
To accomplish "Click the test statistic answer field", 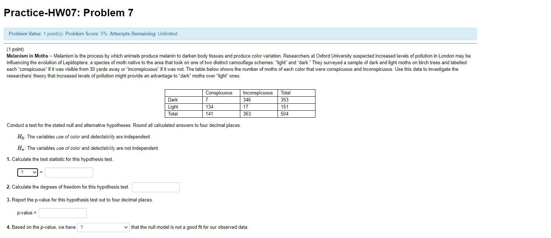I will tap(69, 172).
